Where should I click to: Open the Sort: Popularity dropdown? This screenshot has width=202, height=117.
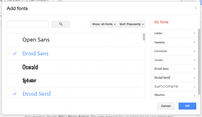(132, 24)
